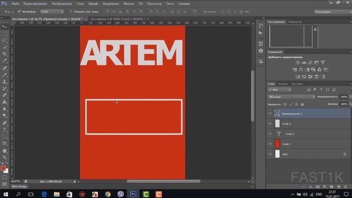Open Chrome from the taskbar
The image size is (352, 198).
(108, 194)
